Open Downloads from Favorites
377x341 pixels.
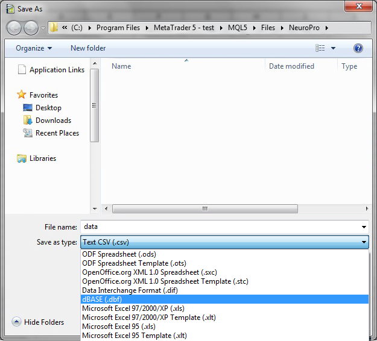tap(53, 120)
